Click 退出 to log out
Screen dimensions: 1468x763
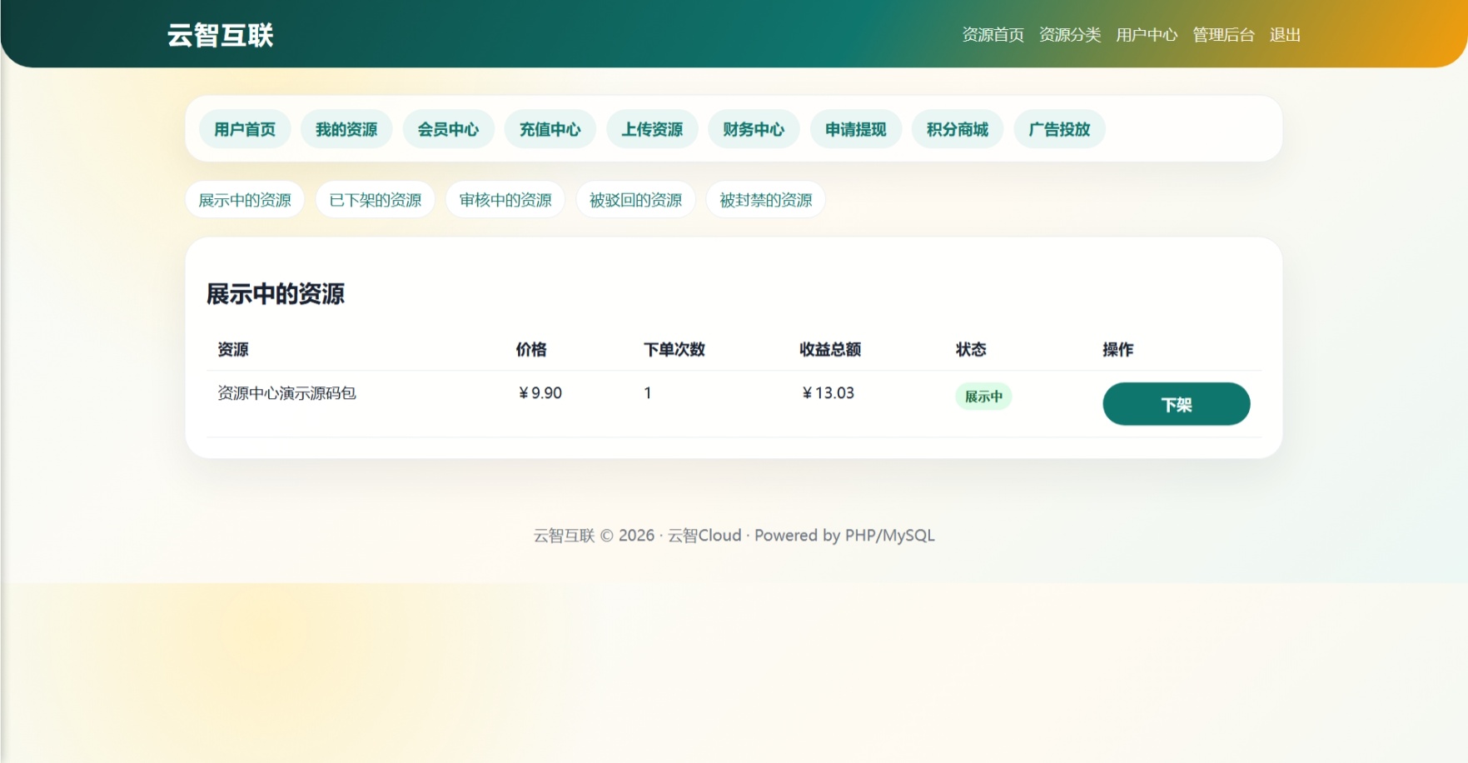click(x=1285, y=35)
